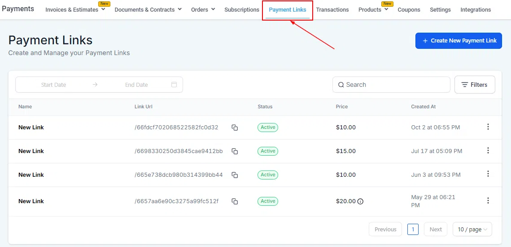Switch to the Integrations tab
Image resolution: width=511 pixels, height=247 pixels.
pos(476,10)
